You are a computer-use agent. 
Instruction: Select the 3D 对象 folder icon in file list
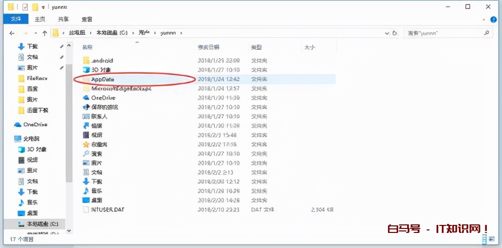[x=86, y=69]
